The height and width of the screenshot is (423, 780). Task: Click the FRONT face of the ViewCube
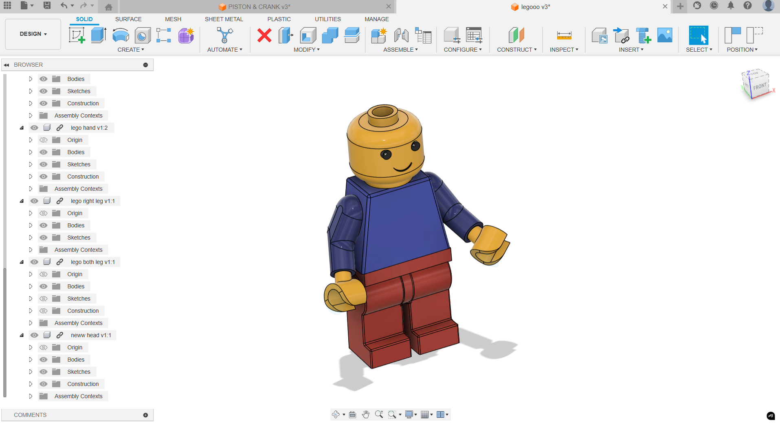click(760, 87)
